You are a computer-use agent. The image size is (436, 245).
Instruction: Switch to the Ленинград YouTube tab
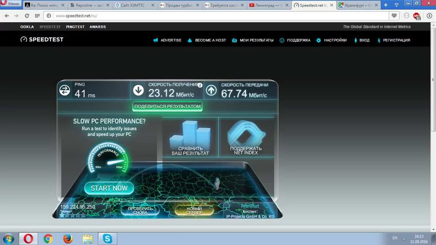click(x=269, y=5)
